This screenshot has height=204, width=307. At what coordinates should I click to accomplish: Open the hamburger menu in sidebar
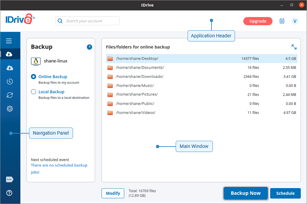[x=9, y=41]
